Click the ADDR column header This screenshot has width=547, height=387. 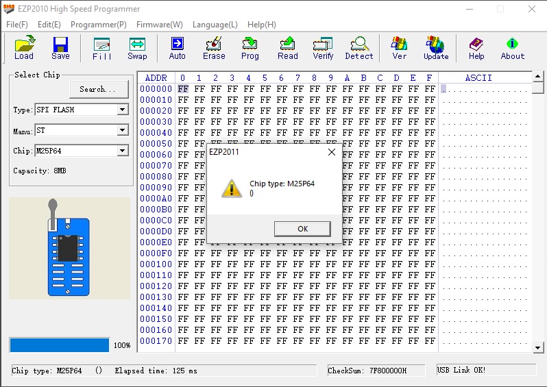click(156, 78)
